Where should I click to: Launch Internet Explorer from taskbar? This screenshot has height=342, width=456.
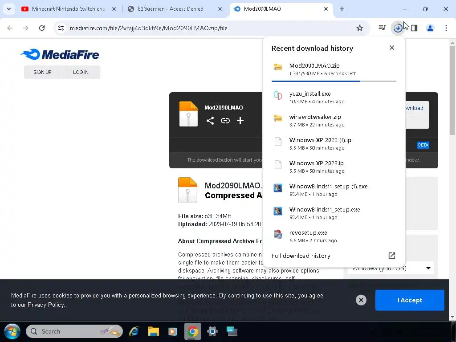(x=134, y=331)
